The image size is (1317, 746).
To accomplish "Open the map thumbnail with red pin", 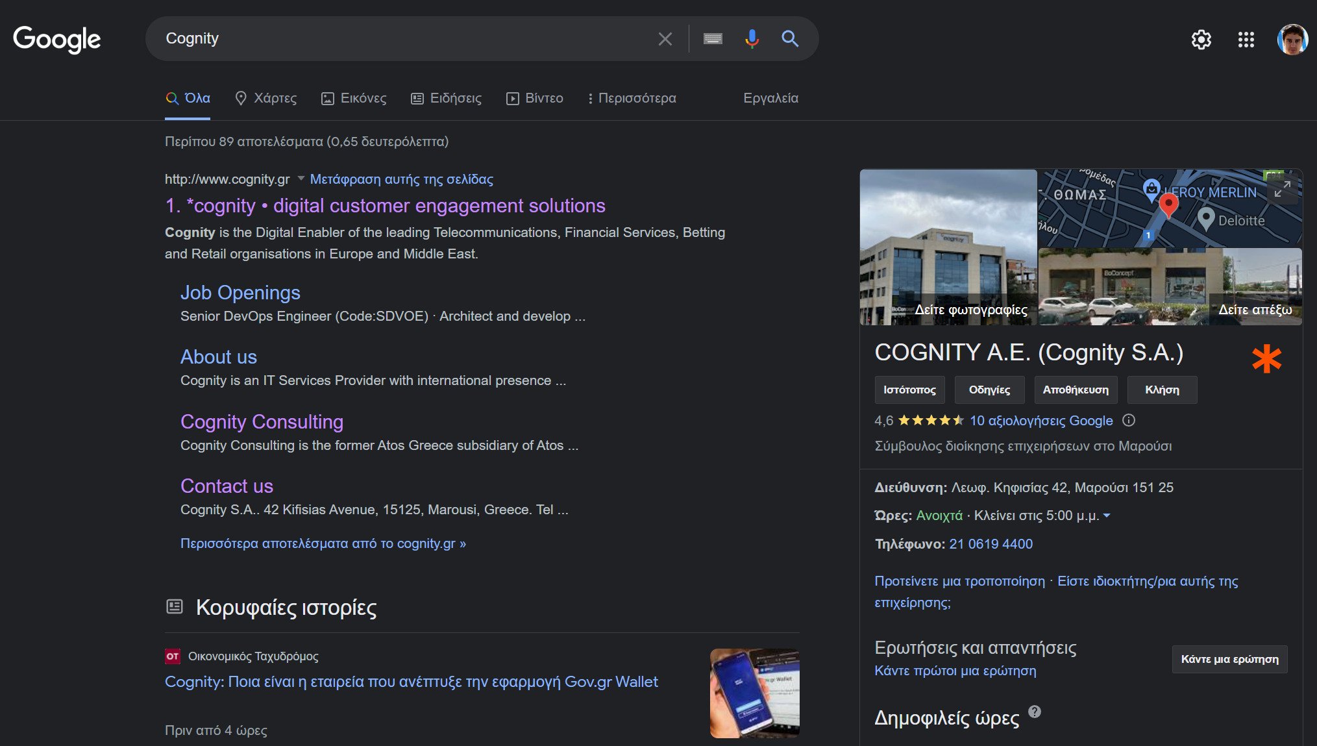I will [1170, 208].
